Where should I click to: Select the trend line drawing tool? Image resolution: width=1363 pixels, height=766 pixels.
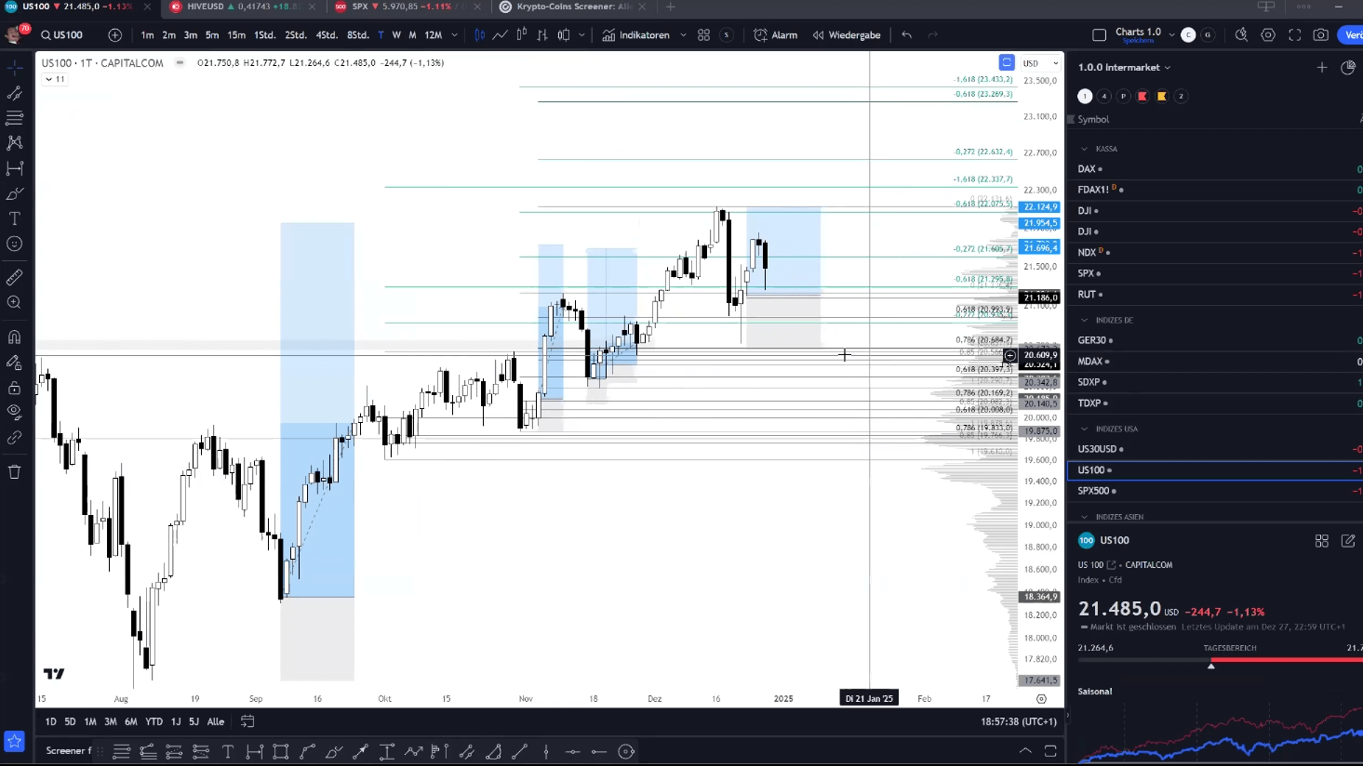tap(15, 93)
